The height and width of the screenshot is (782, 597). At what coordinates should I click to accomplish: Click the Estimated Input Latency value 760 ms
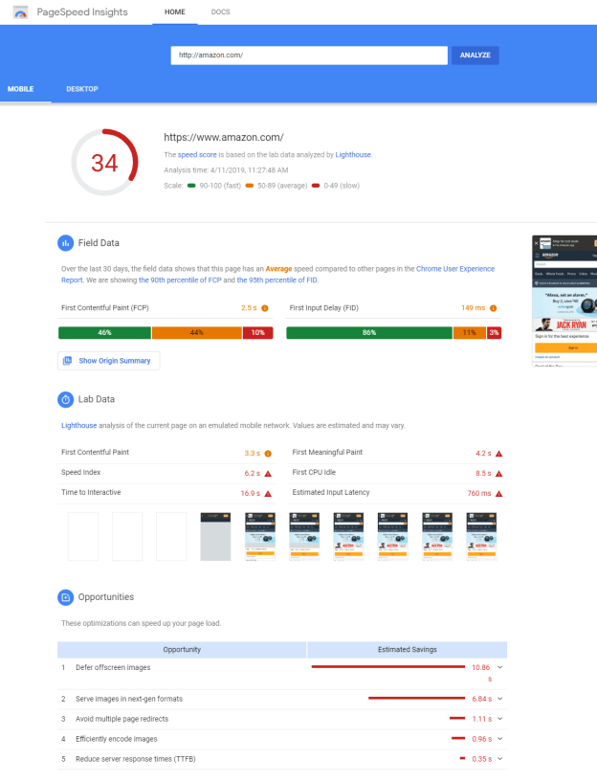pos(479,493)
